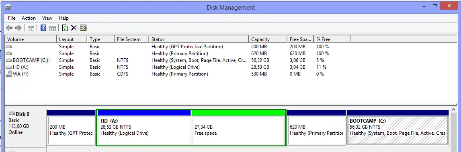The image size is (461, 152).
Task: Click the bright green bar above Free space
Action: coord(238,113)
